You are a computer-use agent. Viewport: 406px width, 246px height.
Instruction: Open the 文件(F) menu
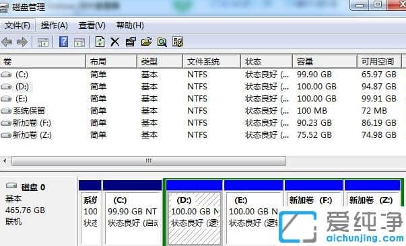click(18, 26)
